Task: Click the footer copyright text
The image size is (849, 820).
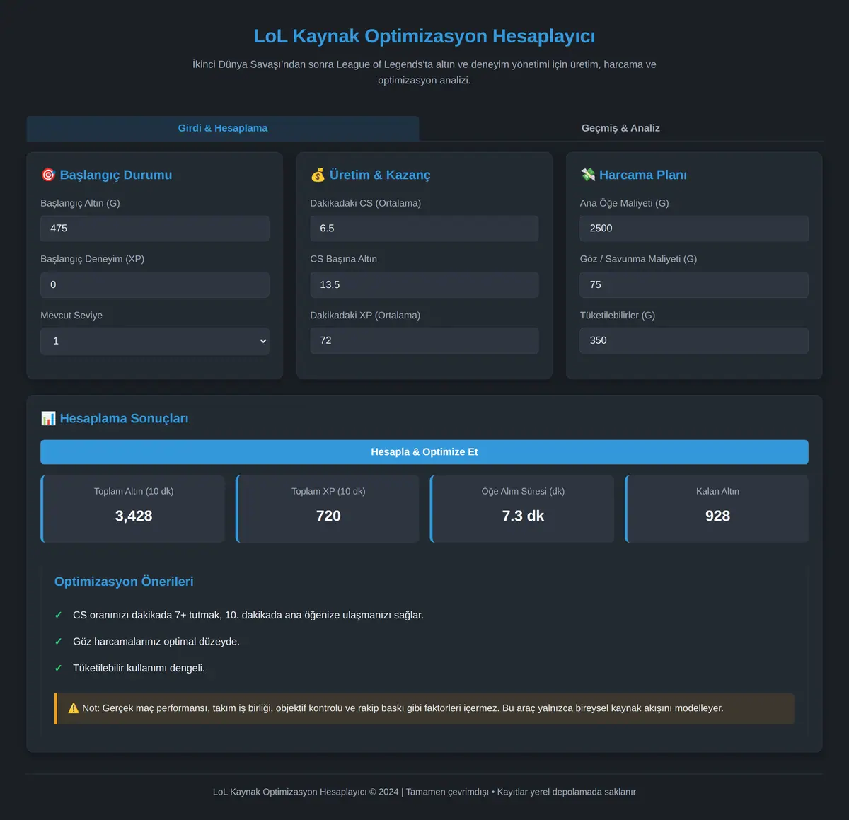Action: (x=424, y=792)
